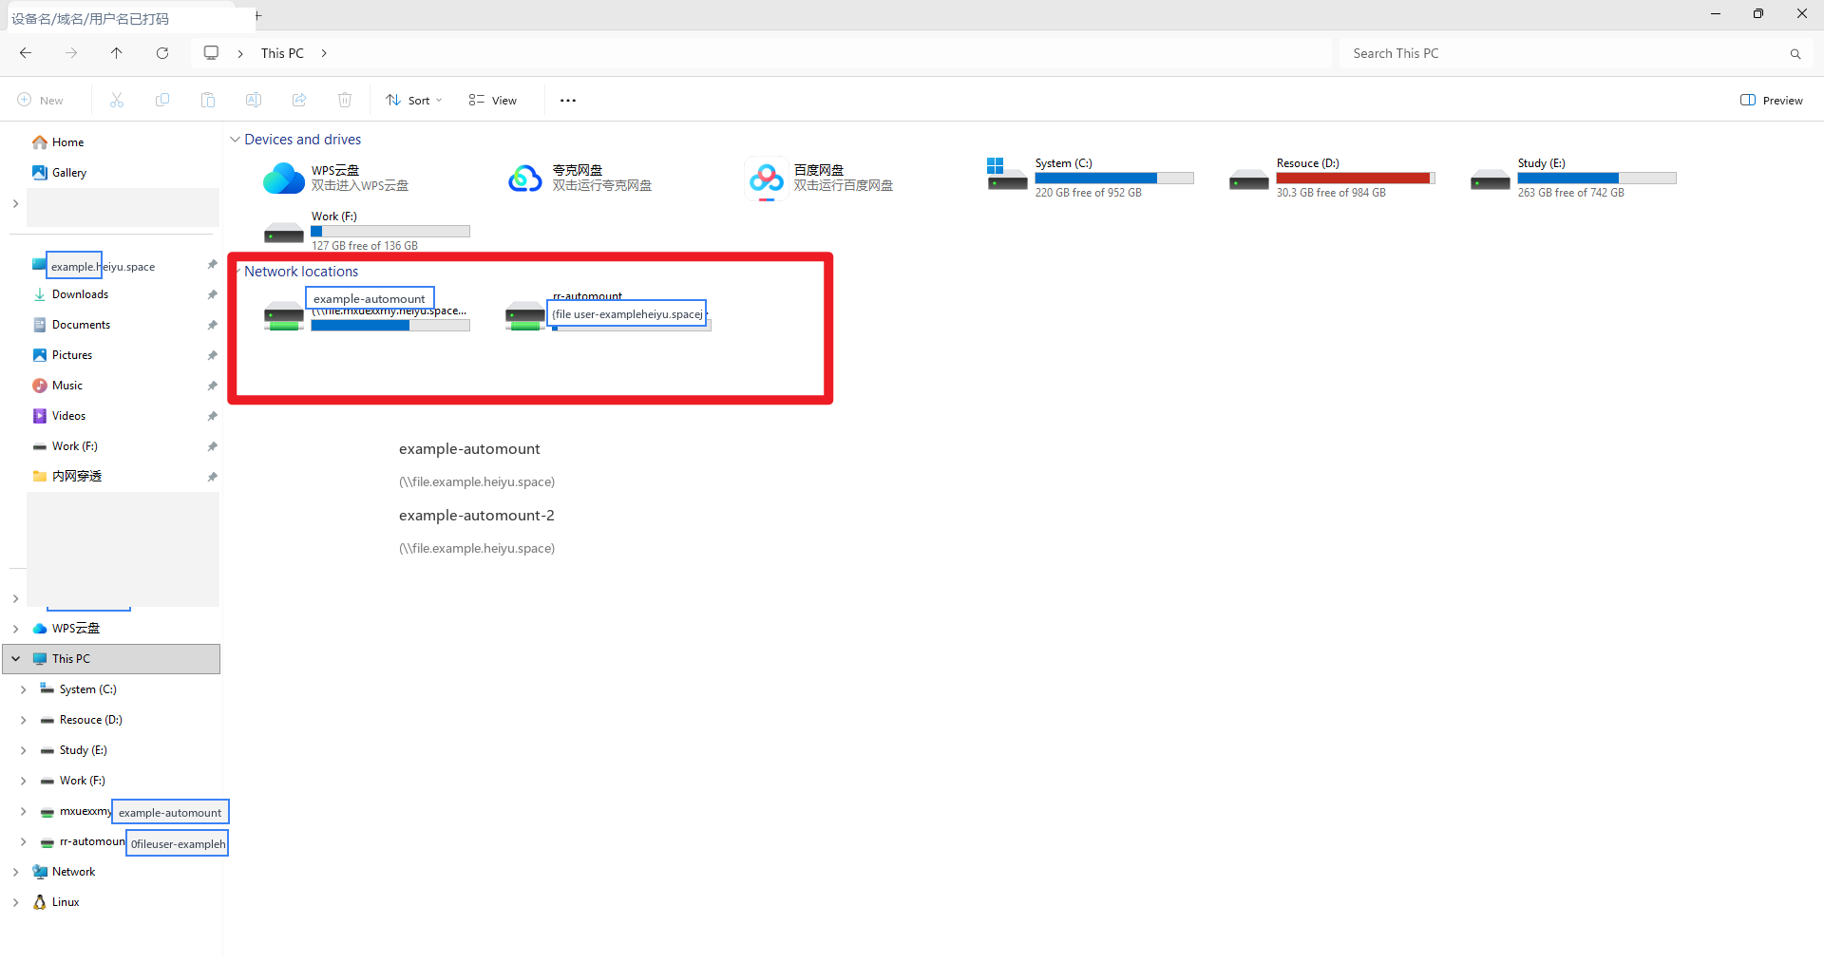
Task: Click the Delete trash icon
Action: (345, 100)
